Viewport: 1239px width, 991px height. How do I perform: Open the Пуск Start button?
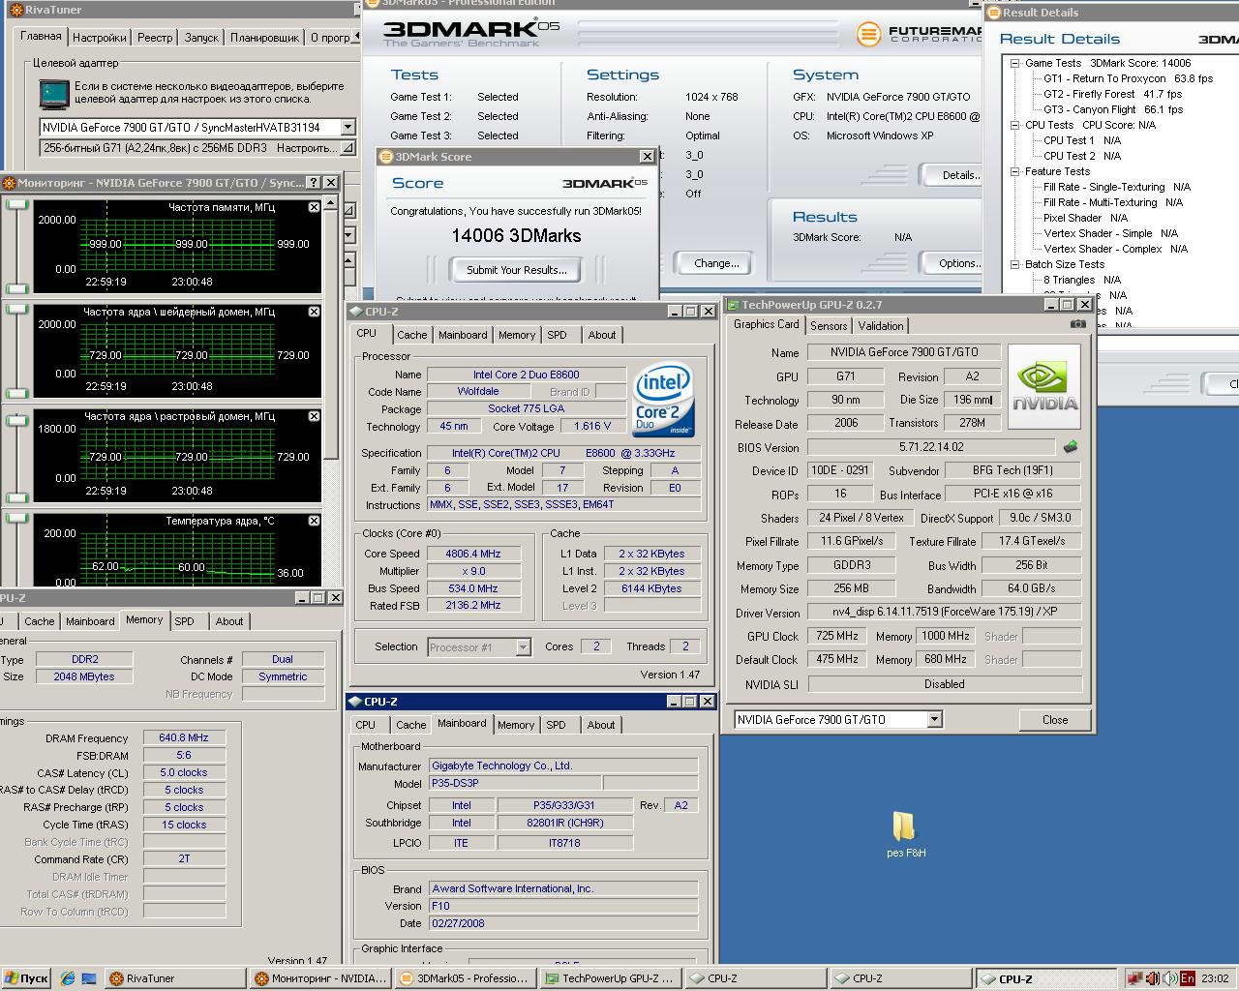(x=27, y=978)
